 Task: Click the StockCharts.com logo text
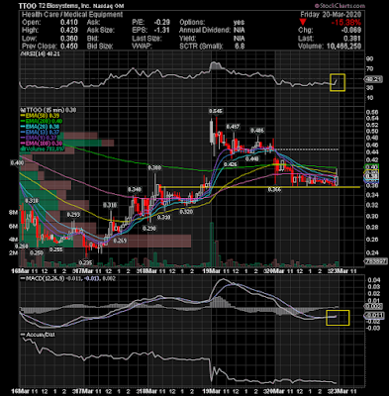(x=340, y=6)
